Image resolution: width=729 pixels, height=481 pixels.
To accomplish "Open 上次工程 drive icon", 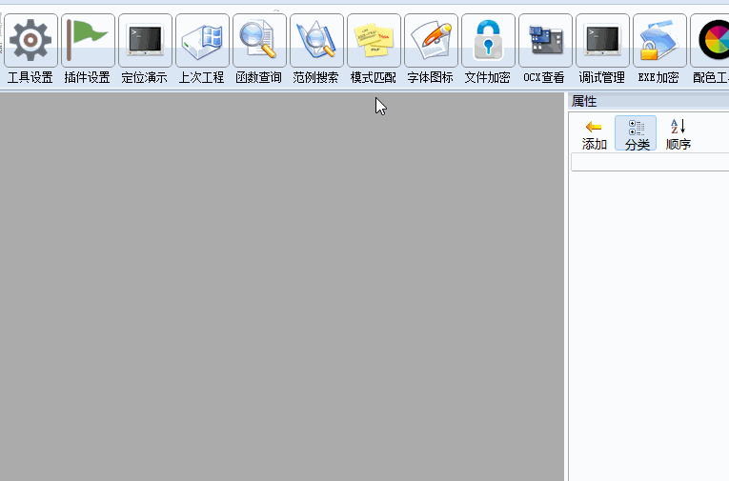I will point(202,40).
